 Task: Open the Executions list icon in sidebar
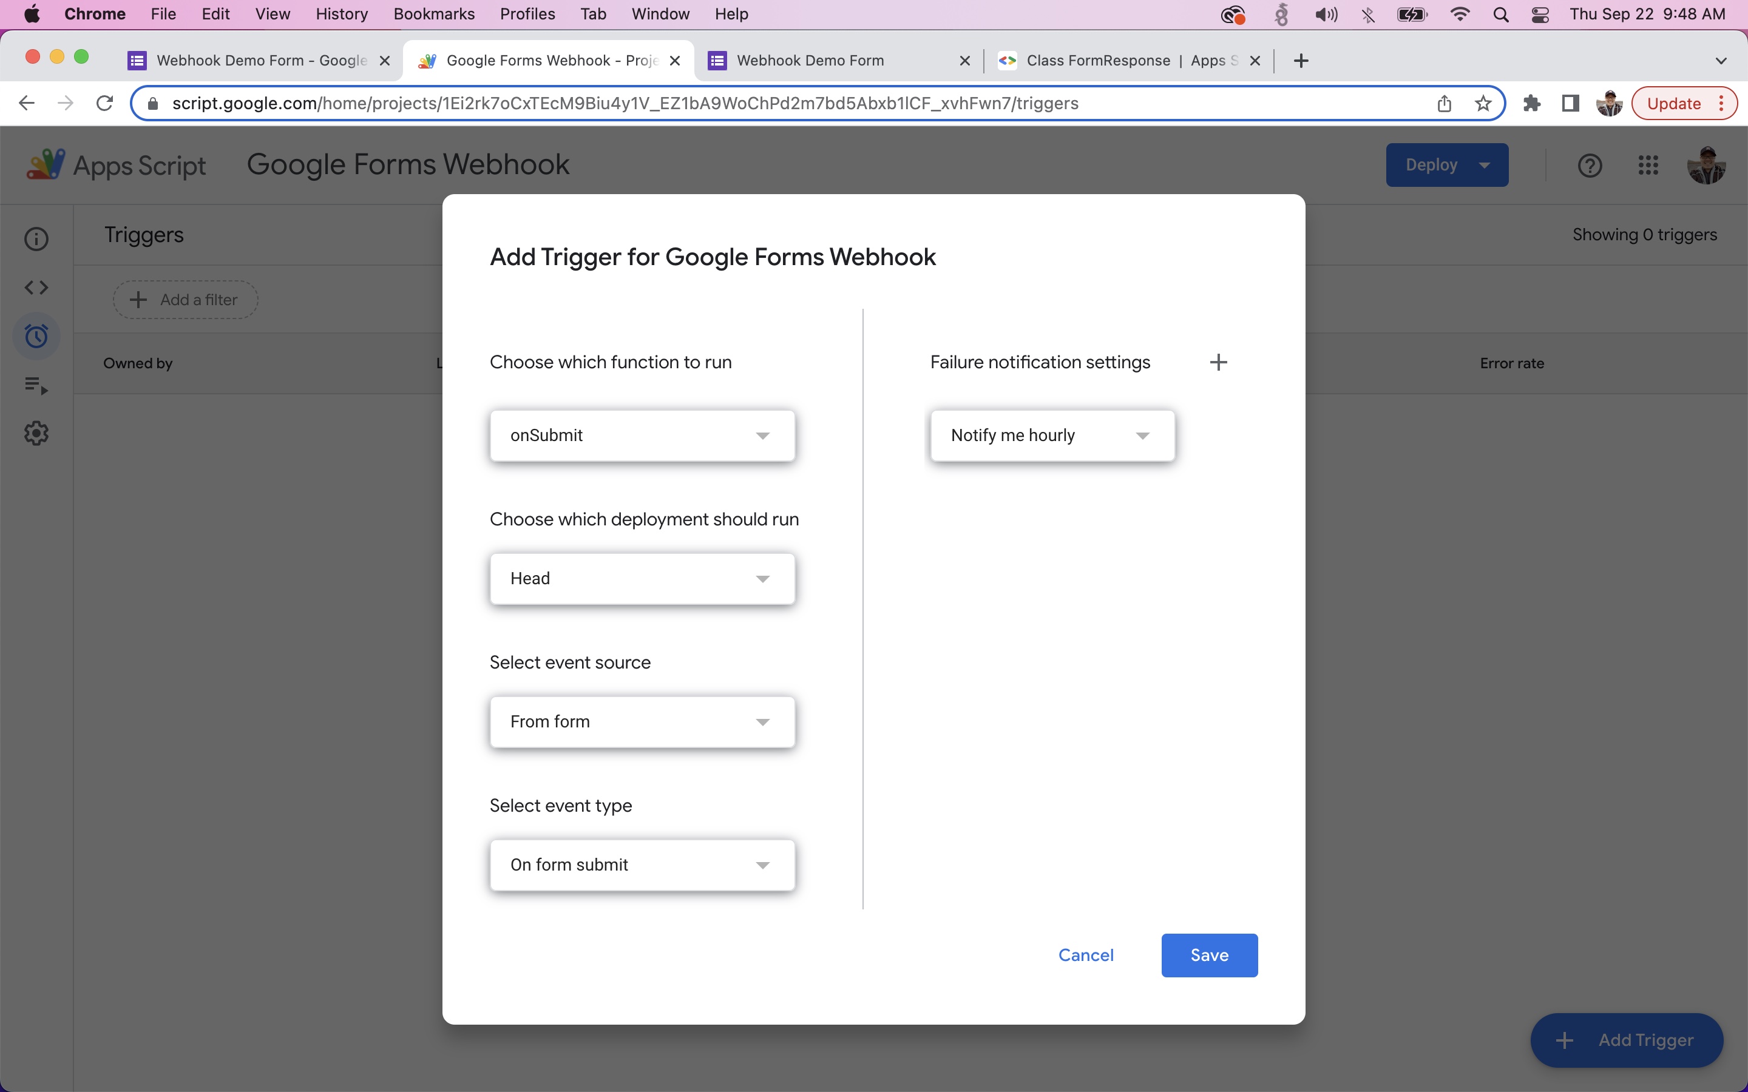tap(36, 386)
